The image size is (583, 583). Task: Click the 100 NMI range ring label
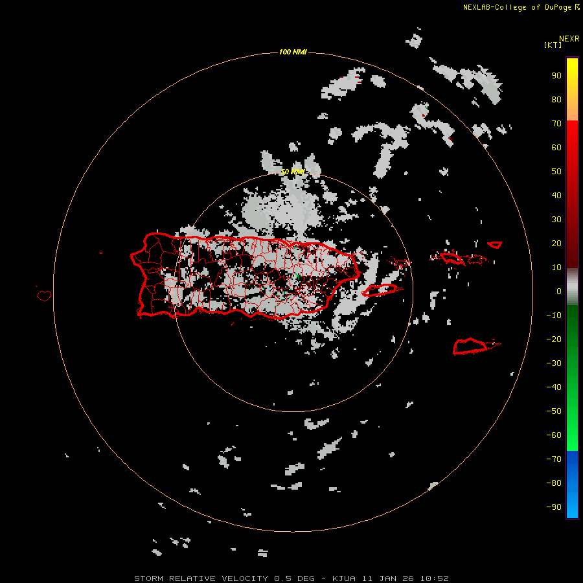293,52
